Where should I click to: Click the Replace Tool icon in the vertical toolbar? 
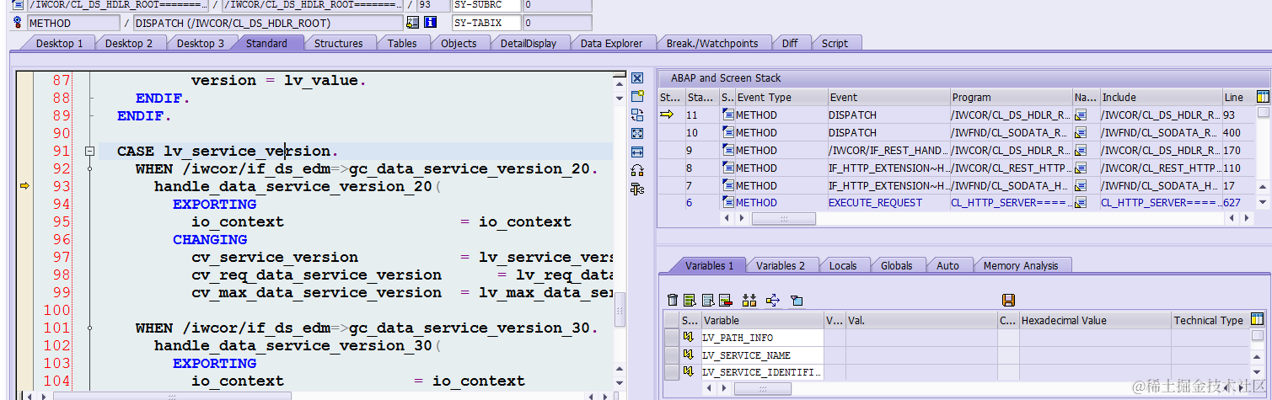point(637,115)
